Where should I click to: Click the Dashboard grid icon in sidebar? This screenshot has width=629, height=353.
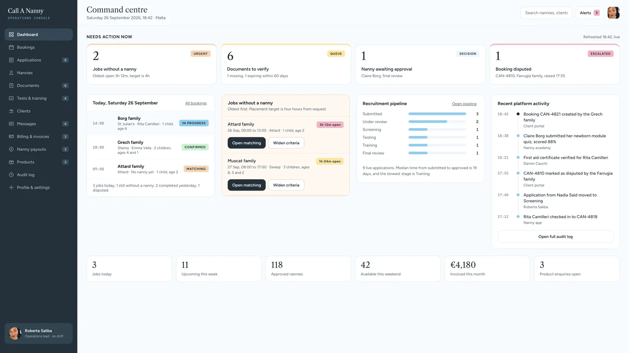click(11, 35)
